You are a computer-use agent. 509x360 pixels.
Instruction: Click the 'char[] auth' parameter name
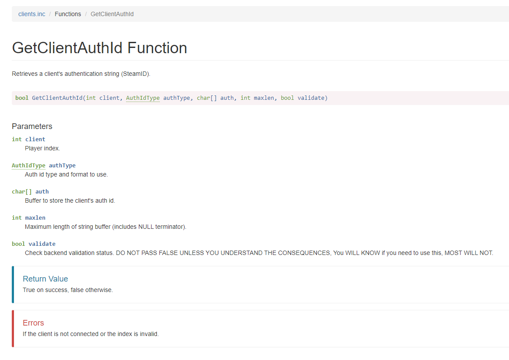(30, 191)
